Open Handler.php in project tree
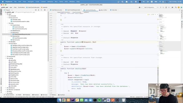The width and height of the screenshot is (183, 103). tap(15, 20)
